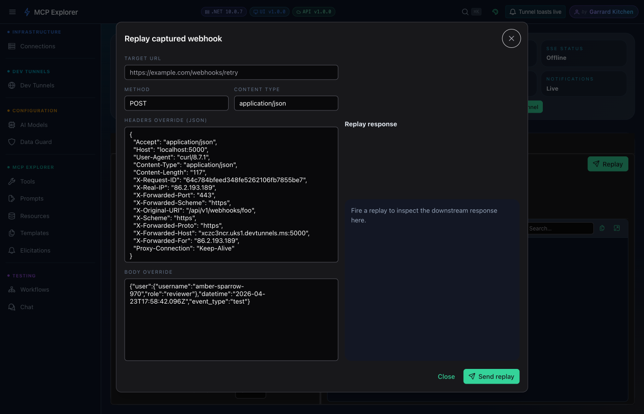The image size is (644, 414).
Task: Click the Send replay button
Action: (491, 376)
